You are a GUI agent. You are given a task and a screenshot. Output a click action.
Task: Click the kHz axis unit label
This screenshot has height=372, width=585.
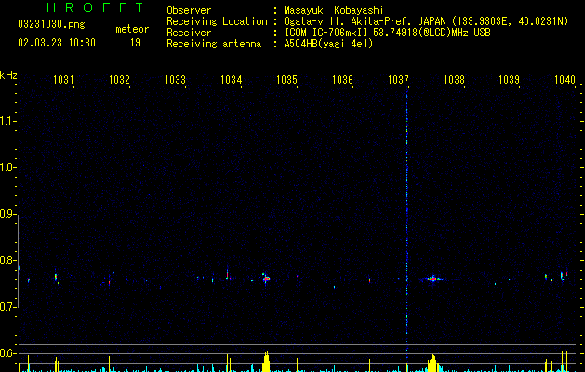coord(8,75)
